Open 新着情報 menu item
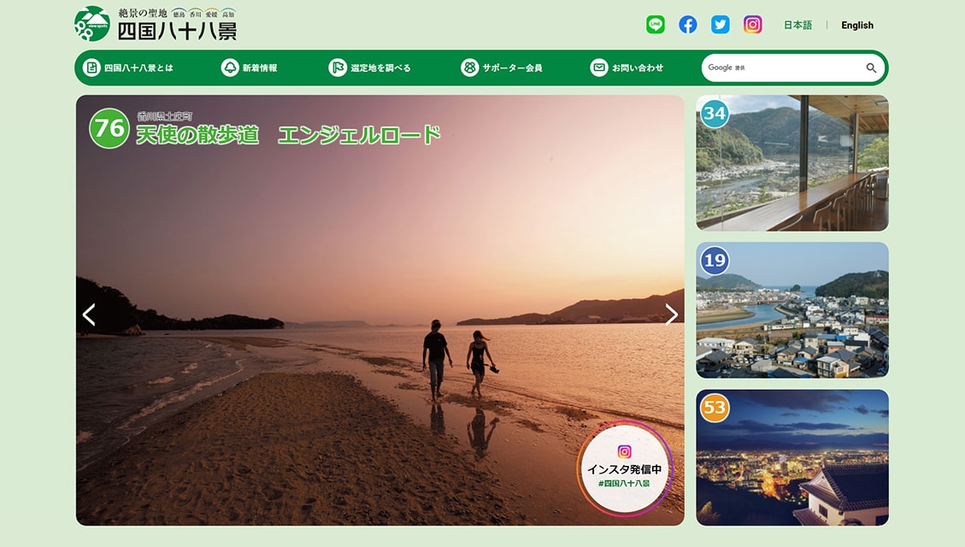 [250, 68]
